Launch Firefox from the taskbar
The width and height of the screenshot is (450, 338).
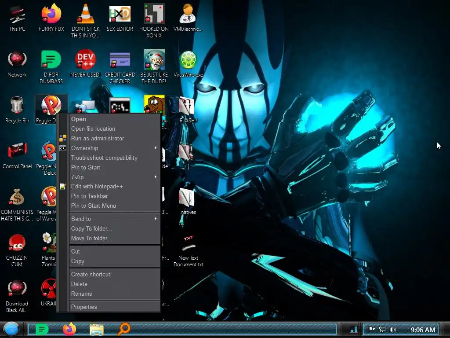(x=69, y=329)
